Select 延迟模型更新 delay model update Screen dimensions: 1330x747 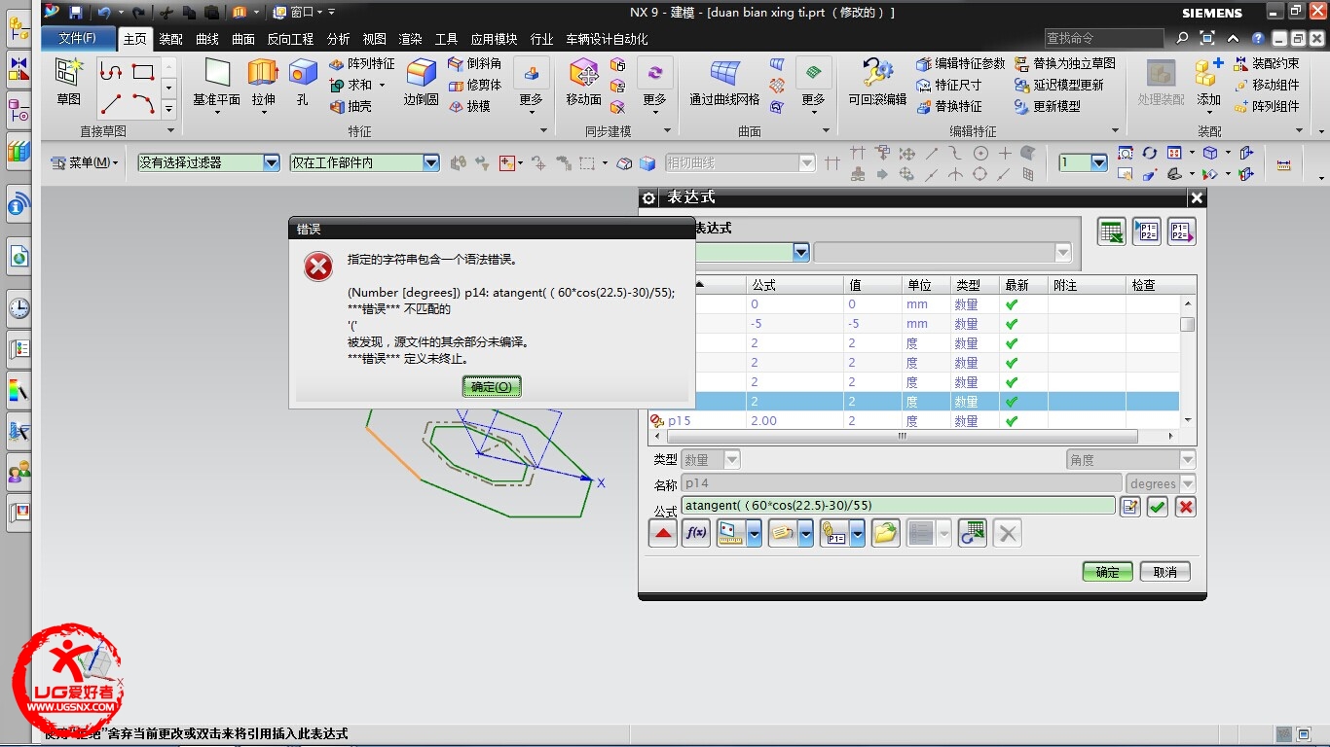click(x=1058, y=85)
